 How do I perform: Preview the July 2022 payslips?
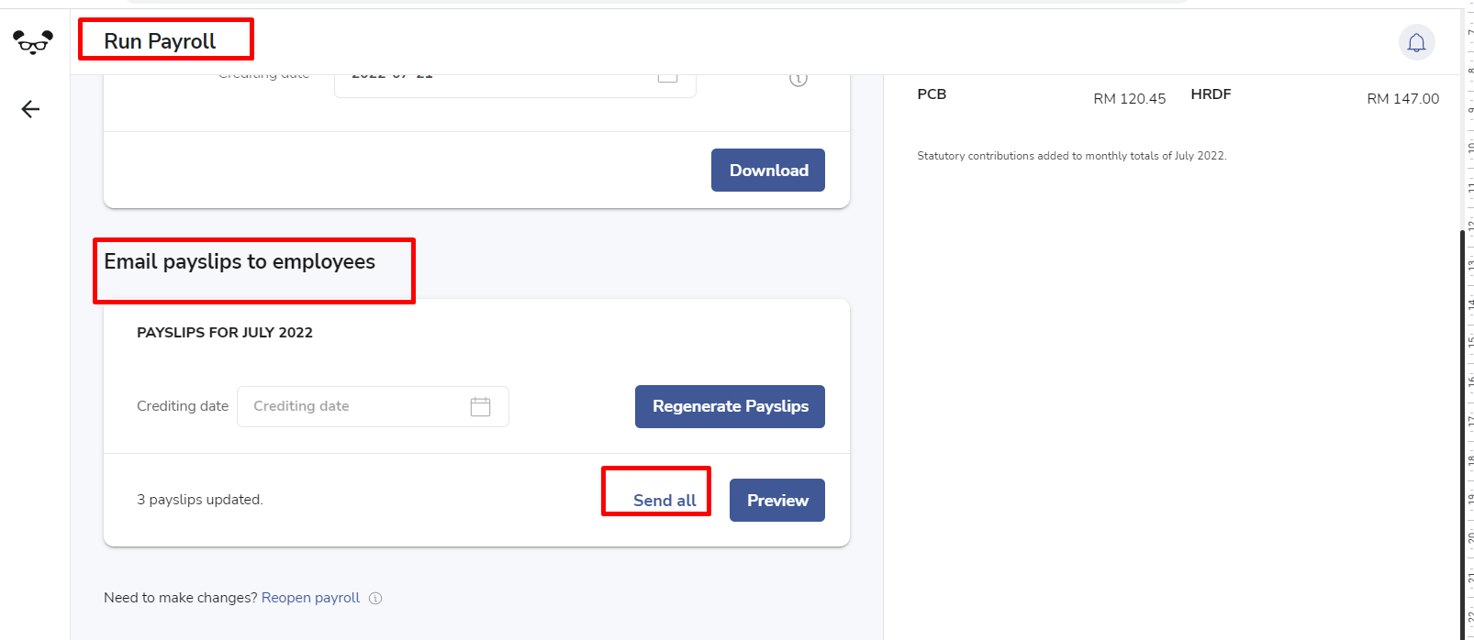pos(777,500)
